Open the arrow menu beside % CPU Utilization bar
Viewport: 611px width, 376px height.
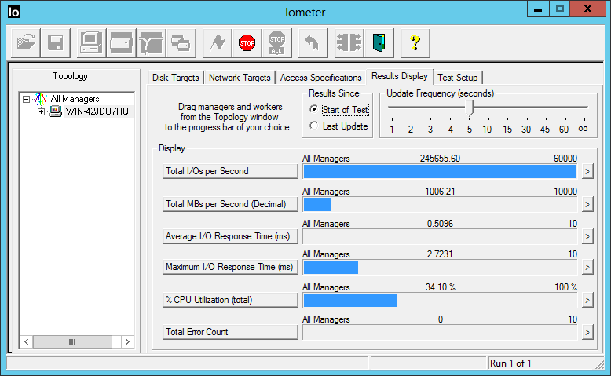click(x=587, y=300)
